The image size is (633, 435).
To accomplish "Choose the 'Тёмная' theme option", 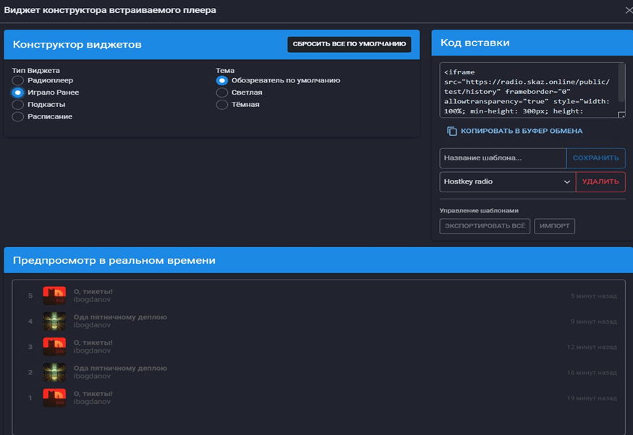I will point(222,105).
